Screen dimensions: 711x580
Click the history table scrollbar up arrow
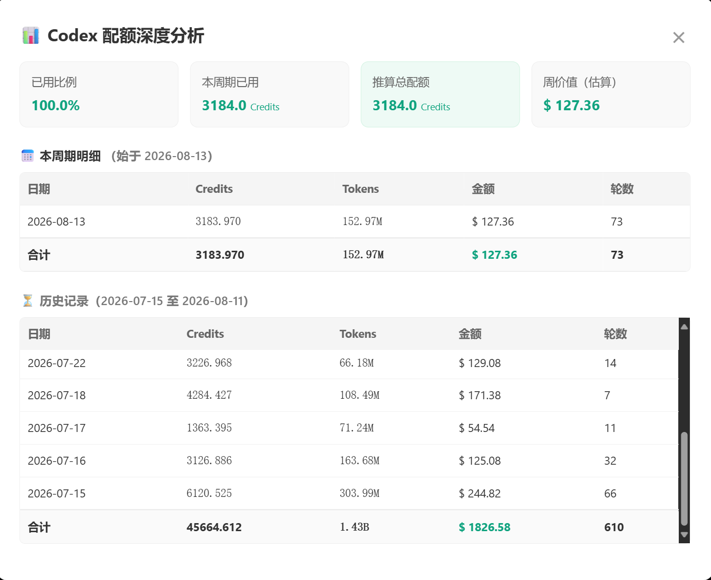click(684, 327)
